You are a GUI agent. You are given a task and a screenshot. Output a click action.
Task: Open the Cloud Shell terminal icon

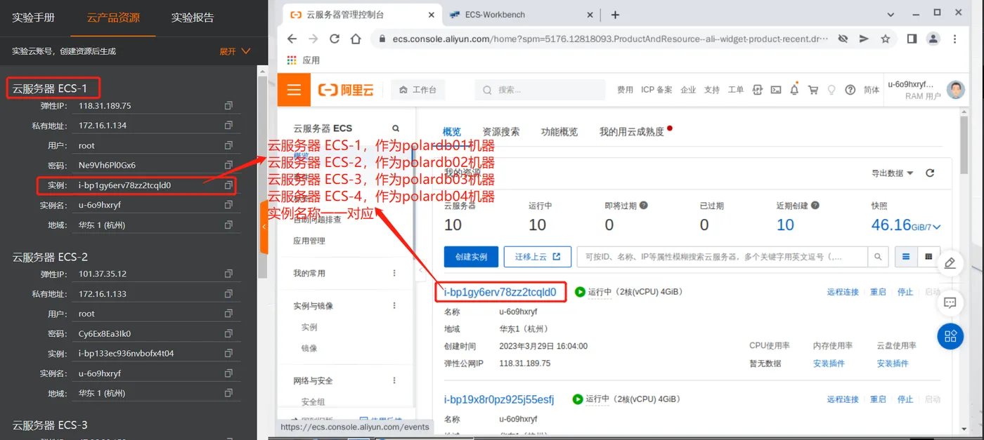pyautogui.click(x=776, y=90)
